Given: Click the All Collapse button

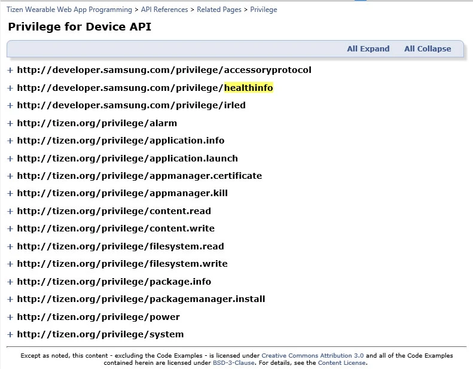Looking at the screenshot, I should [x=428, y=49].
